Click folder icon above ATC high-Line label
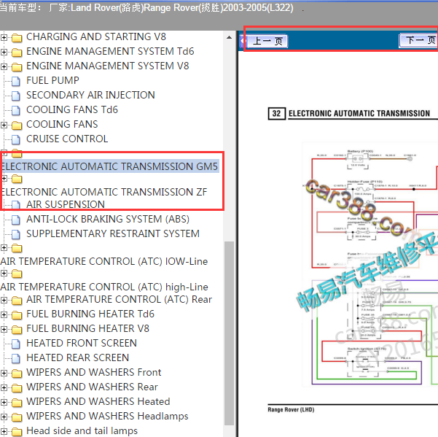This screenshot has height=437, width=438. (x=17, y=274)
